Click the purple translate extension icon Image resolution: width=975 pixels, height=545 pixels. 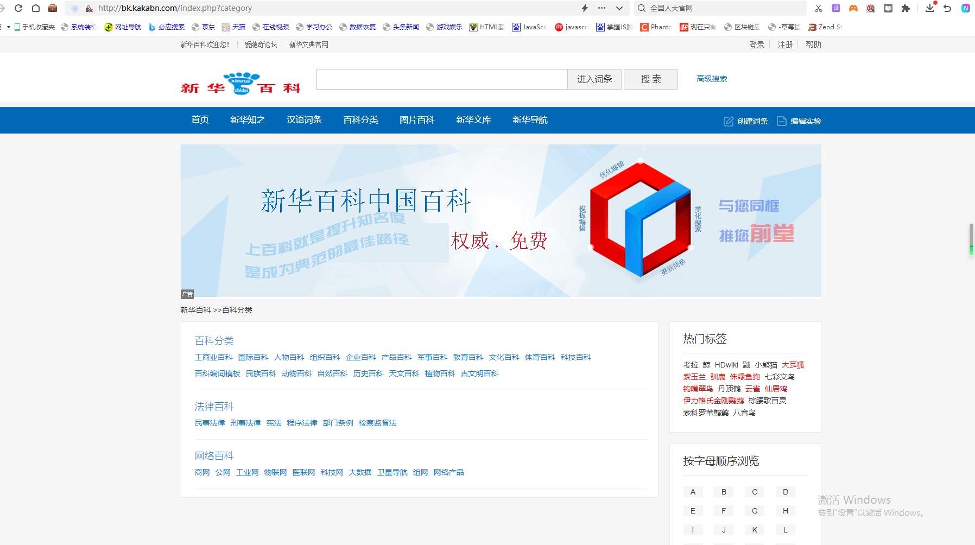point(836,8)
